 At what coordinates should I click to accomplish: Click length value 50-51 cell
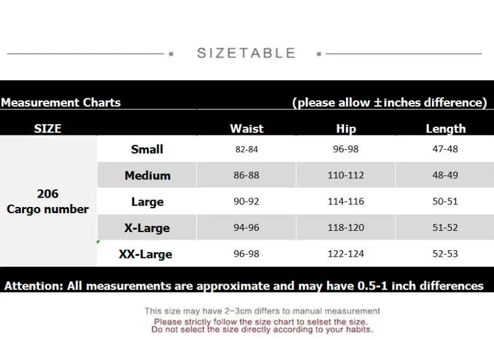coord(445,201)
